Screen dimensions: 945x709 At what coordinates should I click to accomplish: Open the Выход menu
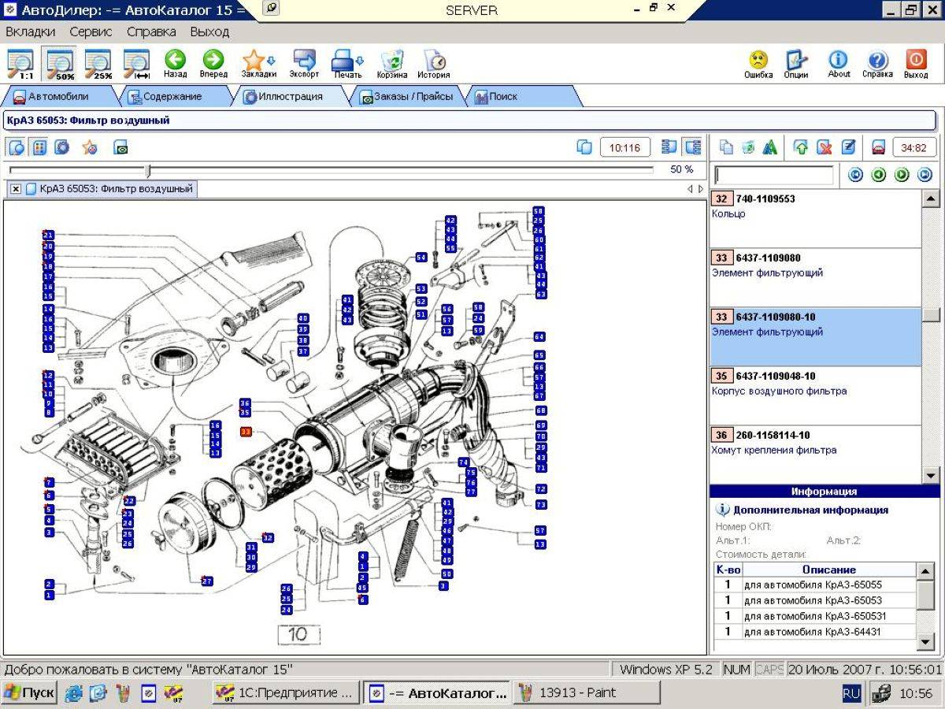click(x=209, y=32)
